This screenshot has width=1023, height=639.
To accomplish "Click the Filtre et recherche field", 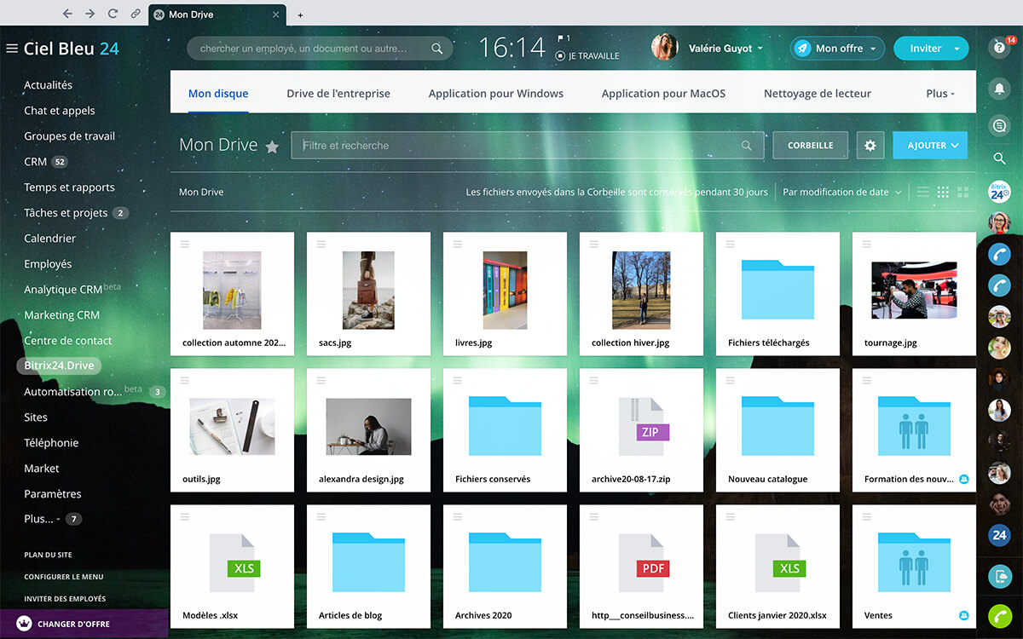I will pyautogui.click(x=520, y=146).
